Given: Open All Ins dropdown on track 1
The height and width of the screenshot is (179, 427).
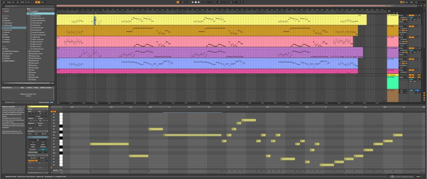Looking at the screenshot, I should 403,15.
